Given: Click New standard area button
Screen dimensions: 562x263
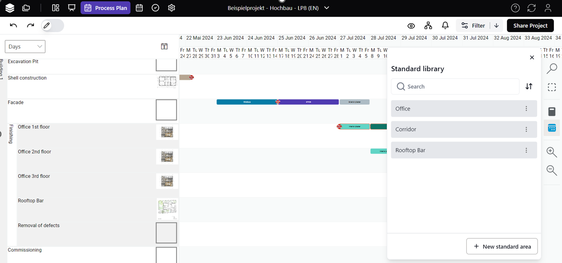Looking at the screenshot, I should tap(502, 246).
